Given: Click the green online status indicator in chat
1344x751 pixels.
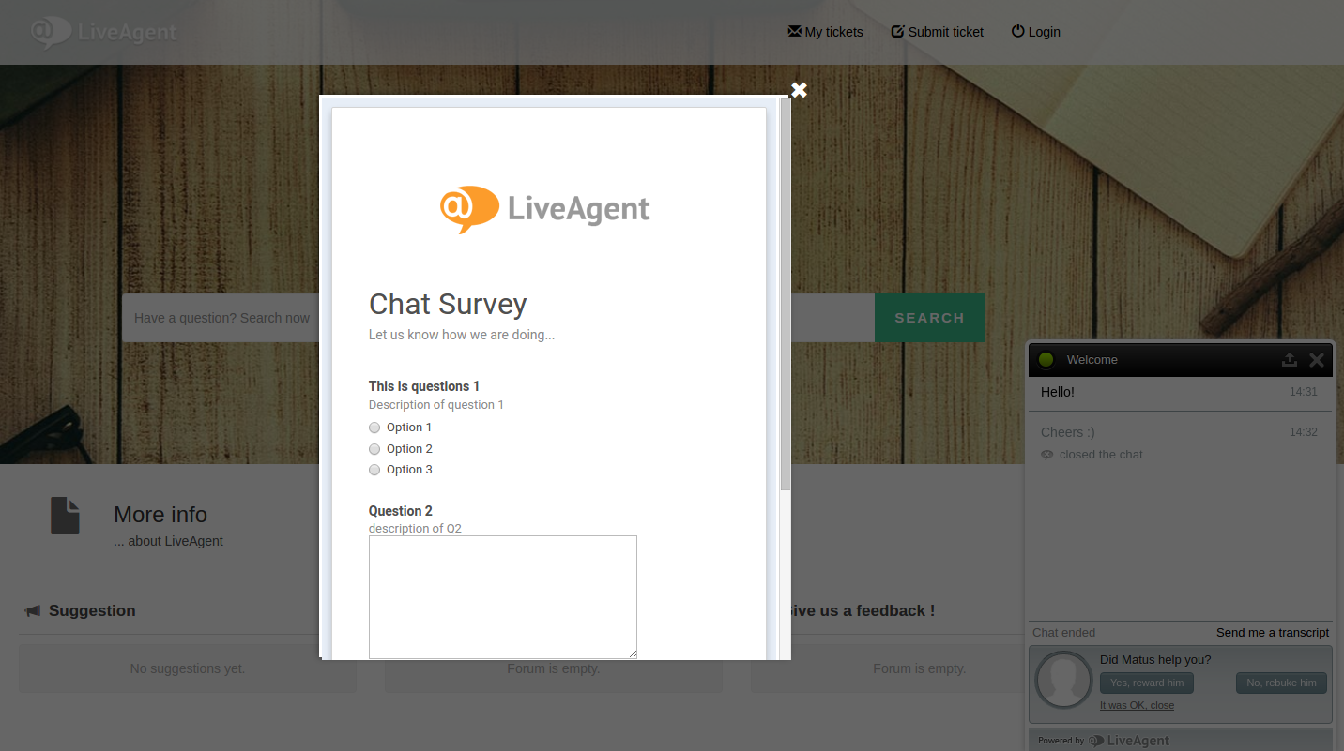Looking at the screenshot, I should point(1046,360).
